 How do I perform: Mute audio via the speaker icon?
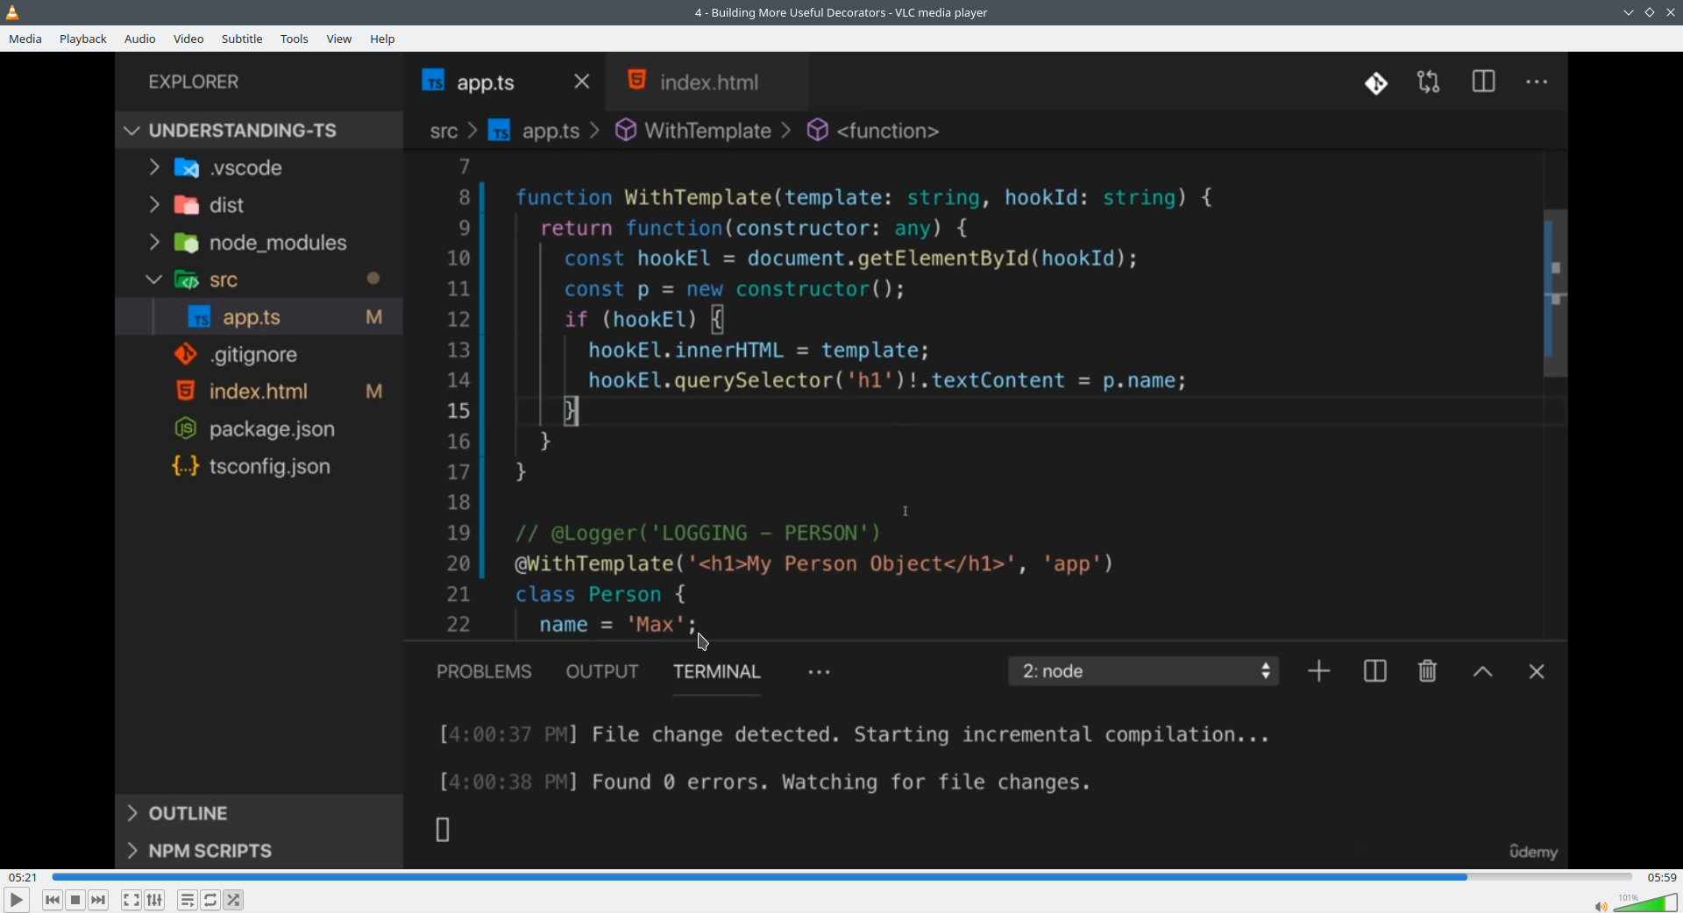tap(1601, 905)
